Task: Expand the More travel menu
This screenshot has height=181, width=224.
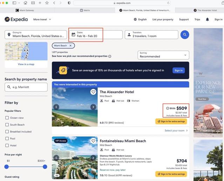Action: coord(42,19)
